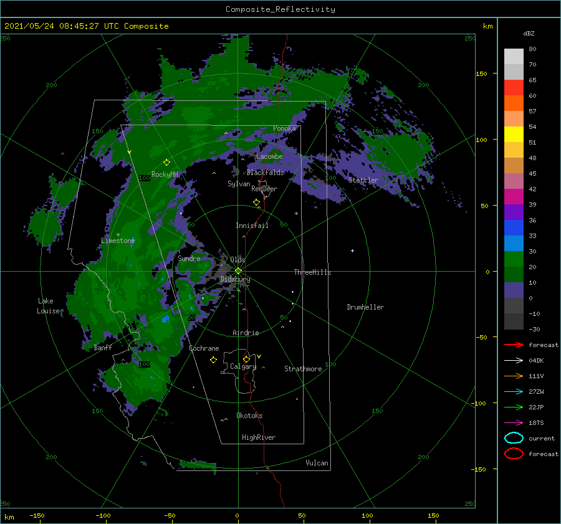
Task: Click the RedDeer city label
Action: pyautogui.click(x=264, y=189)
